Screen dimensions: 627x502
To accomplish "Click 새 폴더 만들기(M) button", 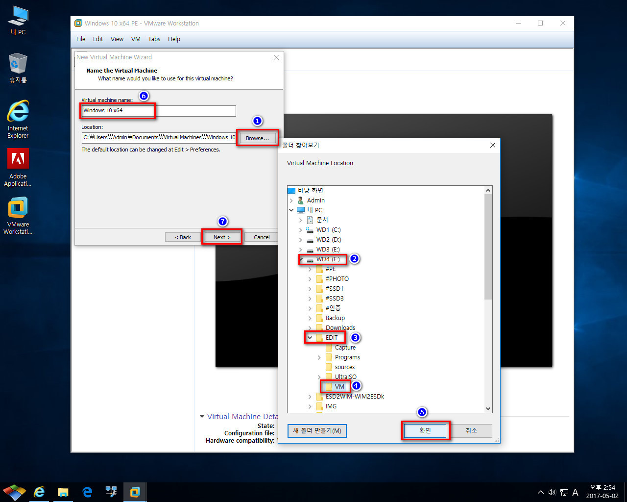I will pos(317,430).
